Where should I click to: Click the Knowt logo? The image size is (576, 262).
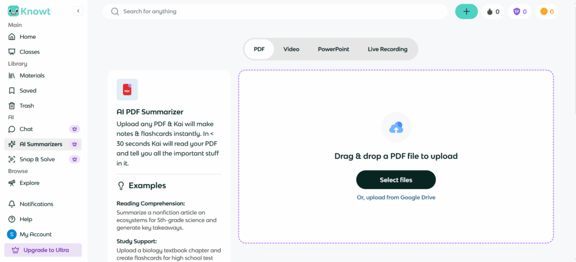pos(29,11)
